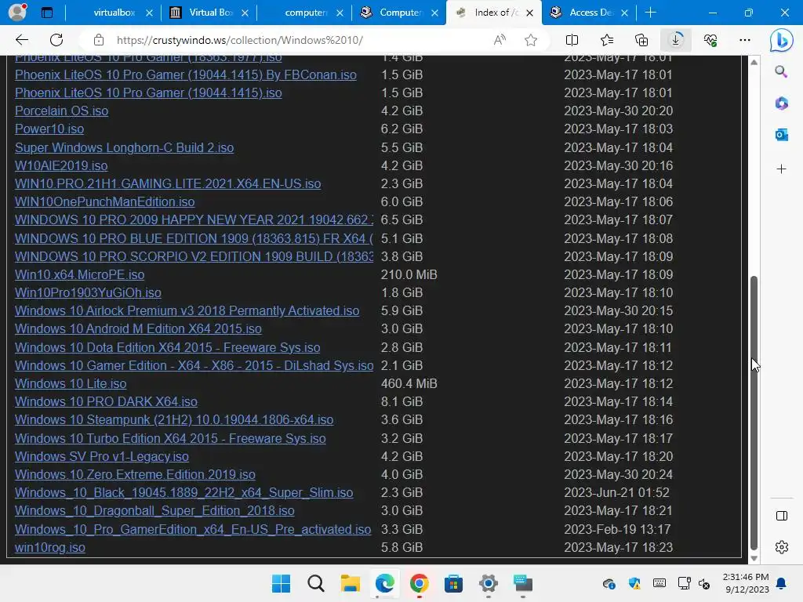The width and height of the screenshot is (803, 602).
Task: Open File Explorer from taskbar
Action: coord(351,583)
